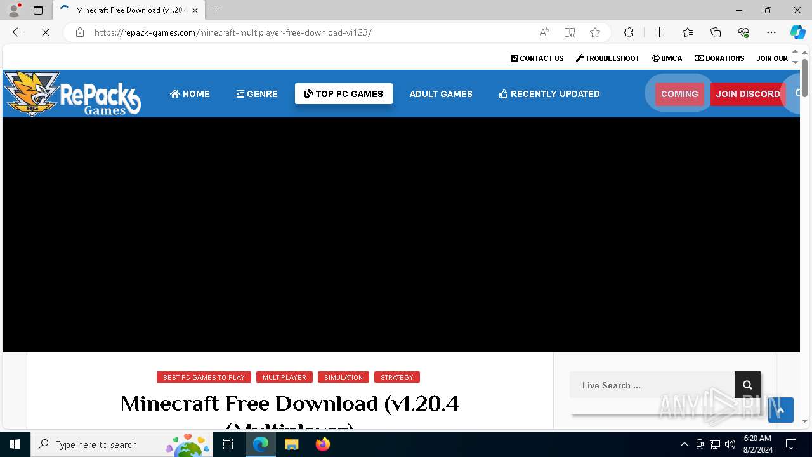Add this page to favorites
This screenshot has height=457, width=812.
[595, 32]
